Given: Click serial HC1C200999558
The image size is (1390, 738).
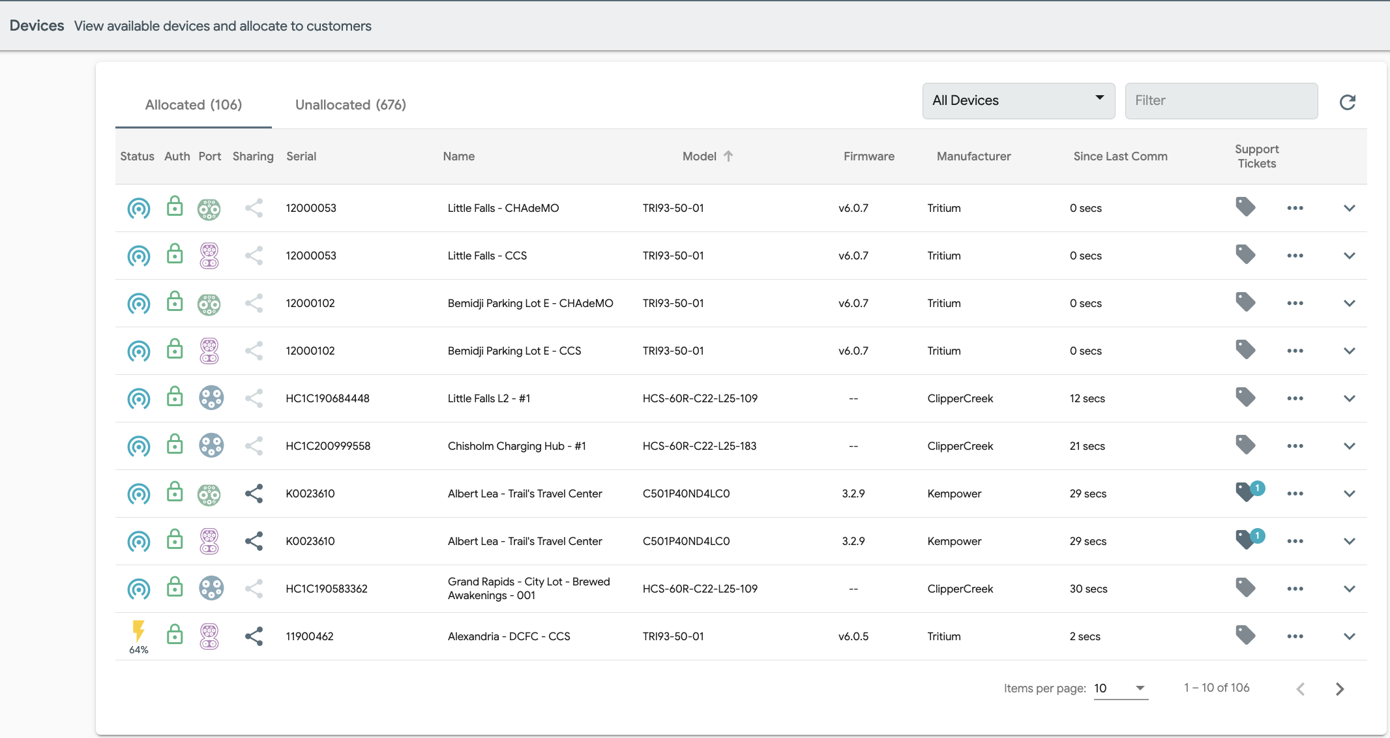Looking at the screenshot, I should (x=328, y=446).
